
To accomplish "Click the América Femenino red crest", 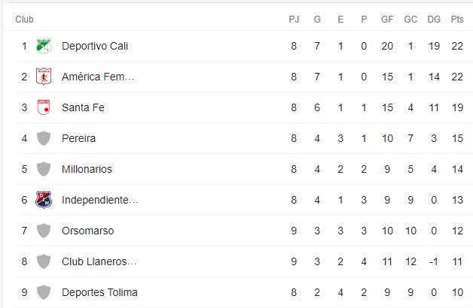I will [x=44, y=77].
